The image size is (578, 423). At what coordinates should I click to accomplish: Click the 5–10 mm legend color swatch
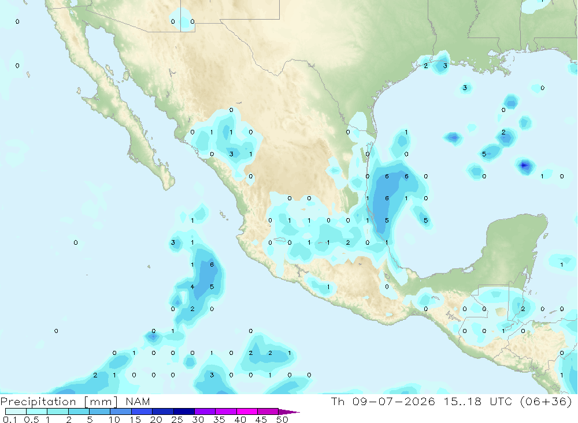click(100, 411)
